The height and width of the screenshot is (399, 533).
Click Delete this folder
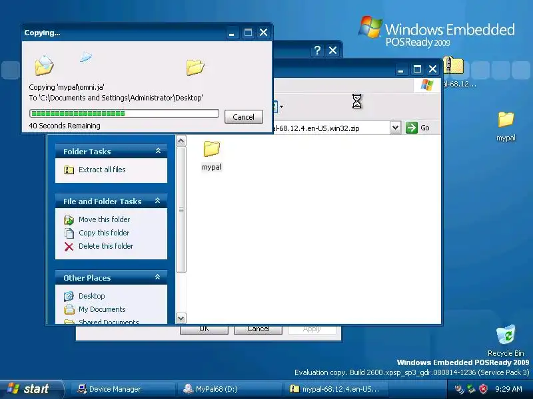pos(106,246)
